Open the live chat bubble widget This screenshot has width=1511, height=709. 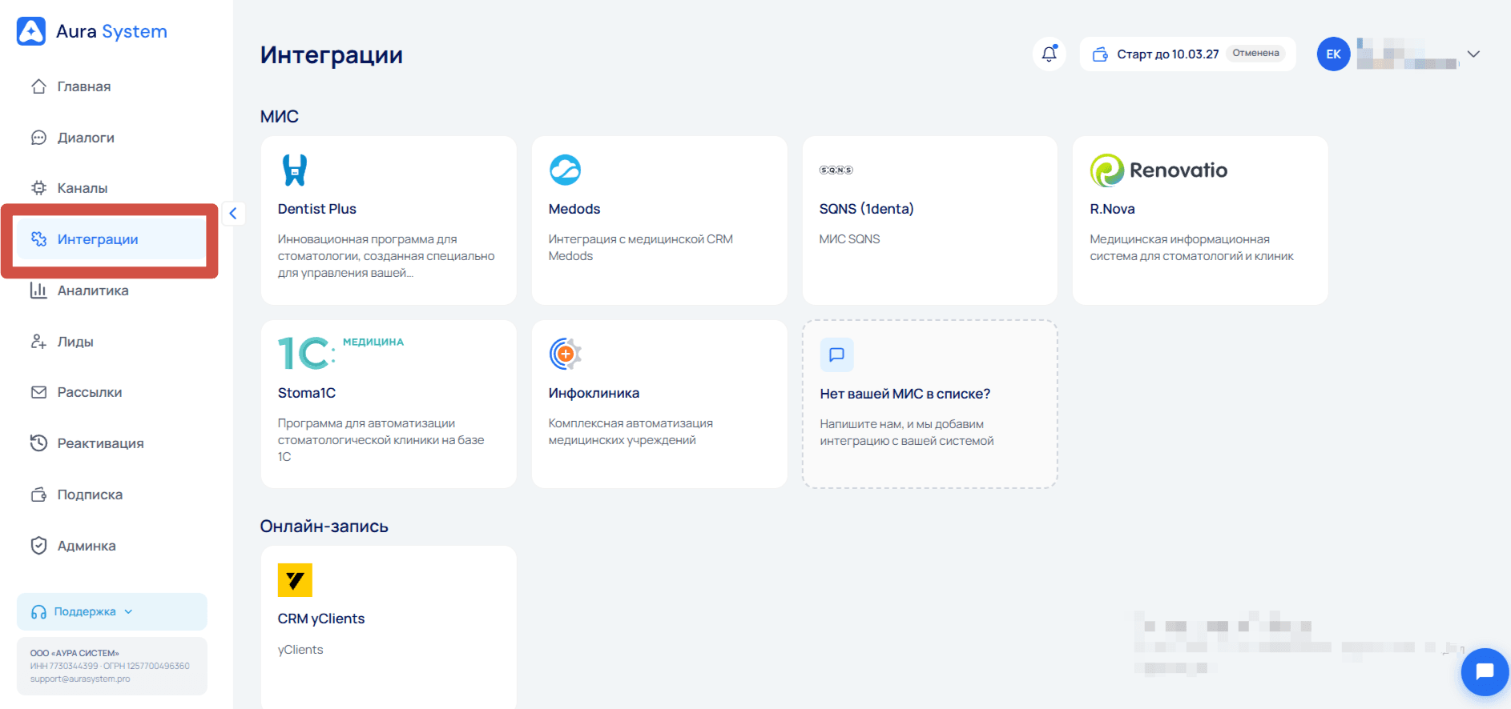(1485, 672)
